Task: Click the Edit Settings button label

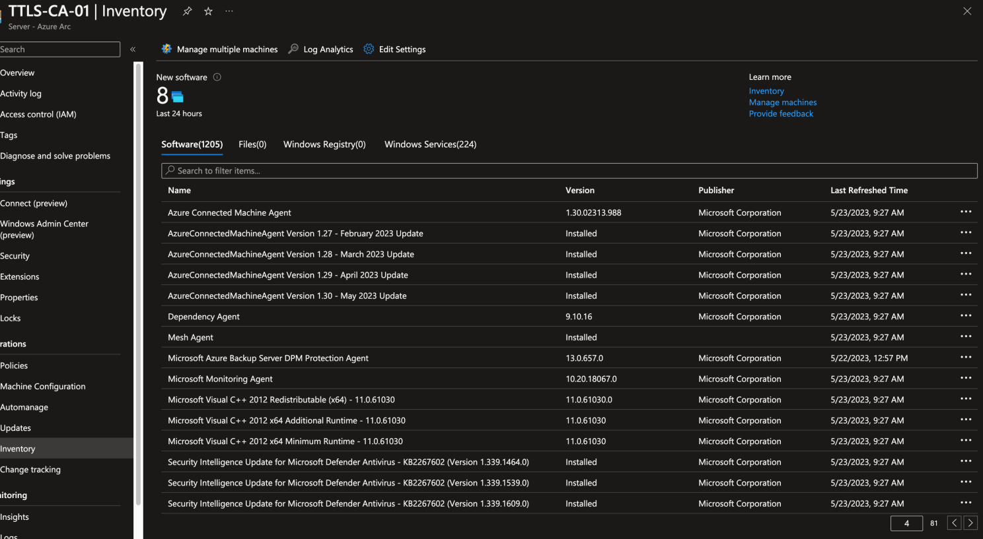Action: (402, 49)
